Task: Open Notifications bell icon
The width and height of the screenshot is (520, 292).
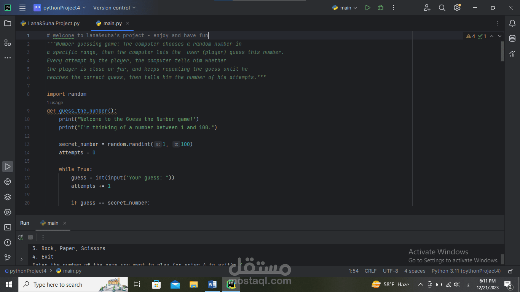Action: tap(512, 23)
